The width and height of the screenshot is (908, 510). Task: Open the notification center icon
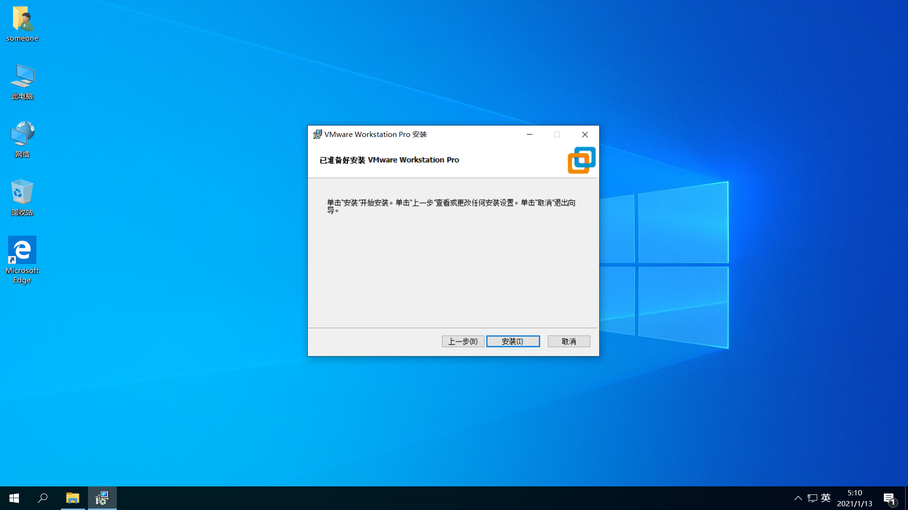point(889,498)
